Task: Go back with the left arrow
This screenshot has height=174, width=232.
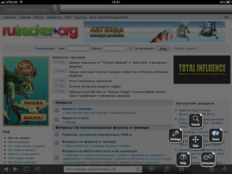Action: (6, 169)
